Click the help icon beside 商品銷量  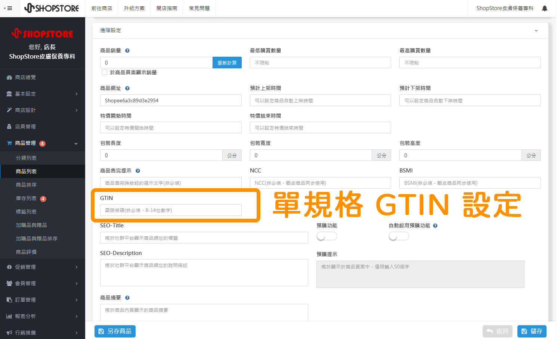point(127,51)
